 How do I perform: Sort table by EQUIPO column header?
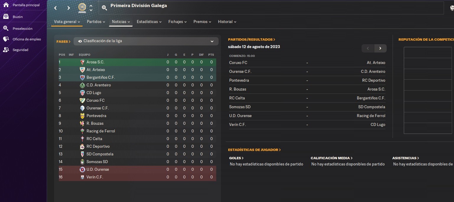[x=84, y=55]
